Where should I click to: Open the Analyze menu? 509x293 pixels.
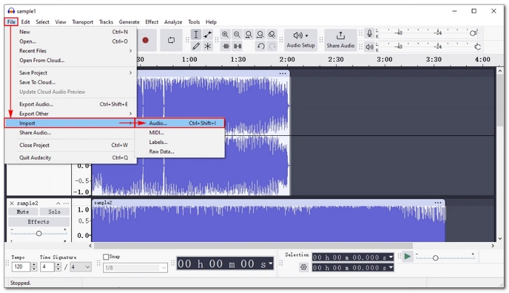173,22
